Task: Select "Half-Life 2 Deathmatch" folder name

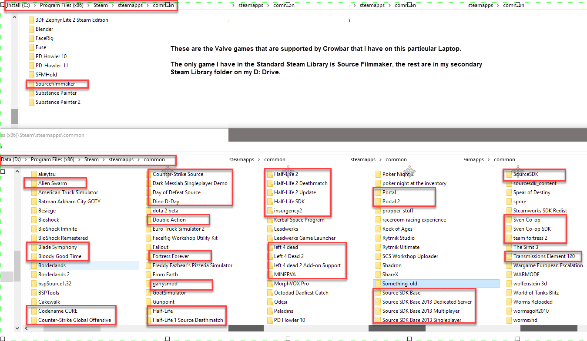Action: (x=301, y=183)
